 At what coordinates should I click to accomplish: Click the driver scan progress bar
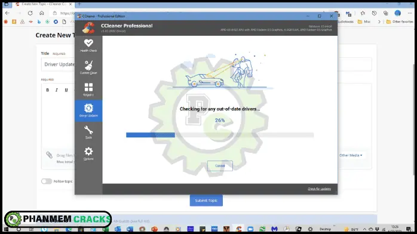coord(220,135)
